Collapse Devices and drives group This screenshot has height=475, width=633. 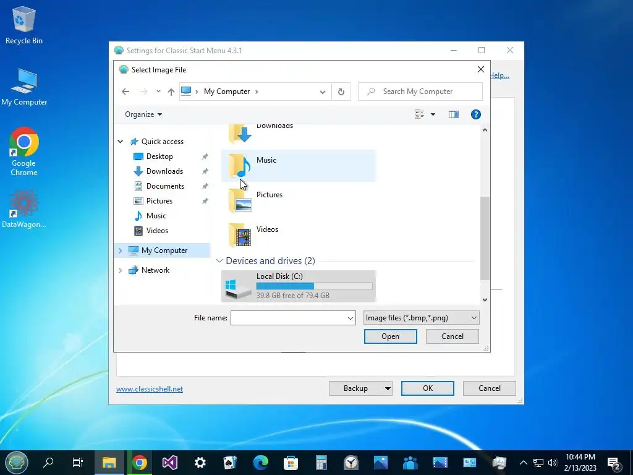tap(219, 261)
